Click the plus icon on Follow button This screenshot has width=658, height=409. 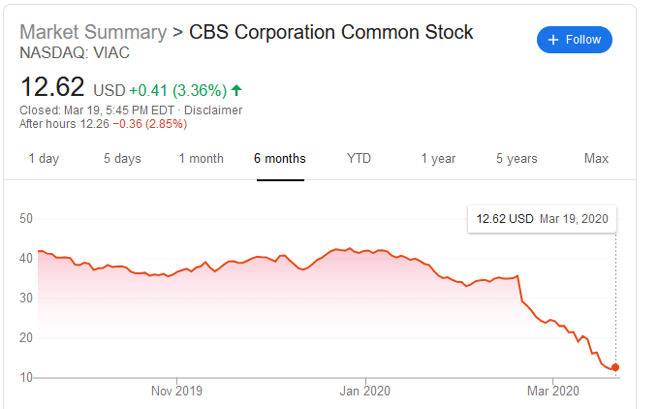point(553,40)
